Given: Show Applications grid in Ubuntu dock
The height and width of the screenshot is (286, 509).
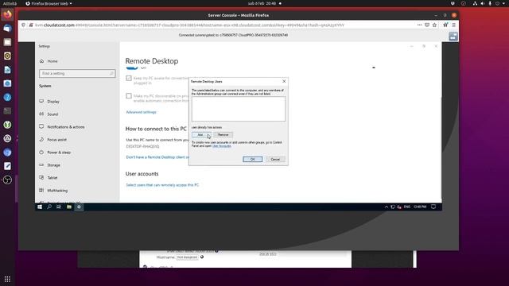Looking at the screenshot, I should 7,279.
